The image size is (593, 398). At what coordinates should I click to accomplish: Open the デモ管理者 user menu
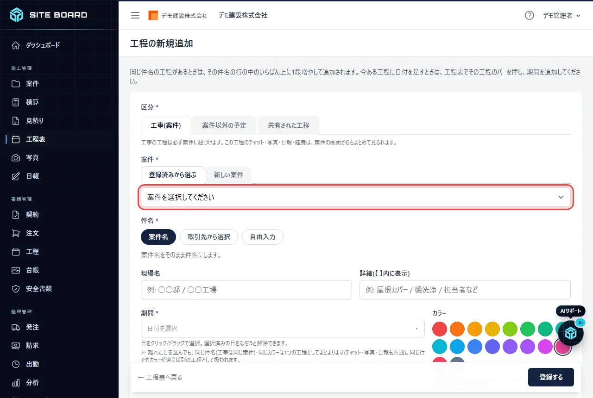561,16
